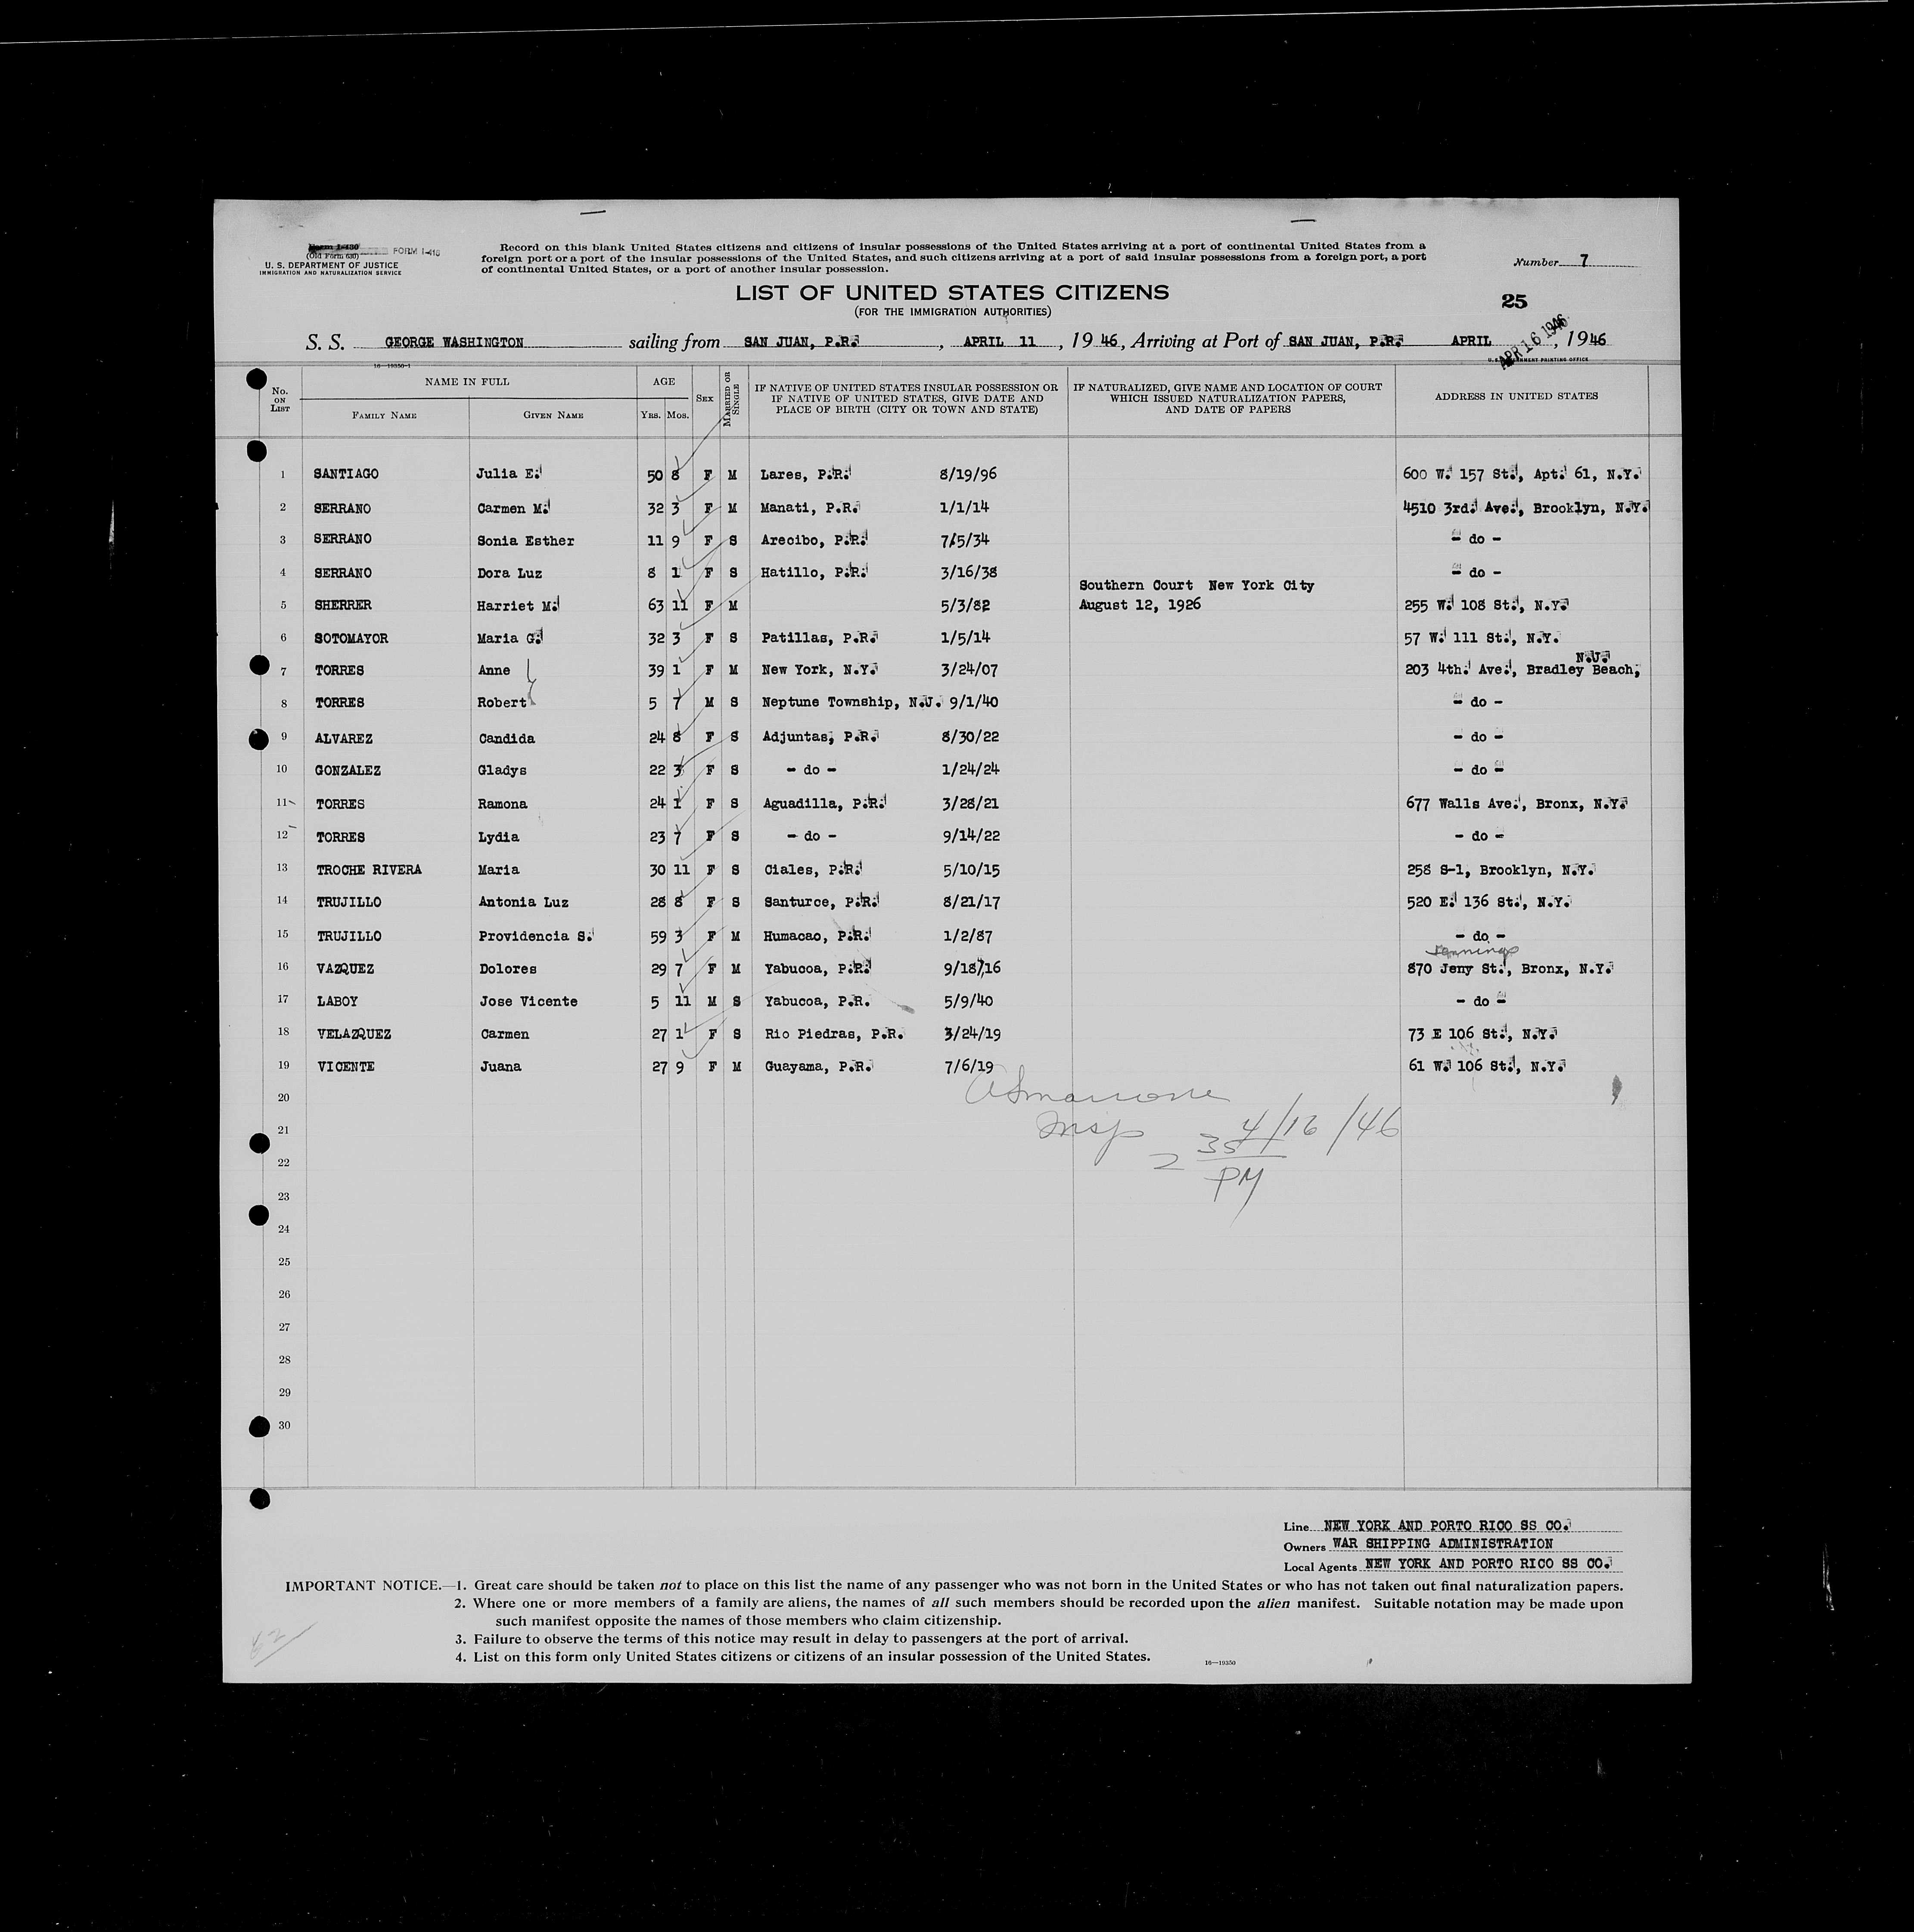This screenshot has height=1932, width=1914.
Task: Click birthplace Neptune Township, N.J.
Action: pyautogui.click(x=851, y=702)
